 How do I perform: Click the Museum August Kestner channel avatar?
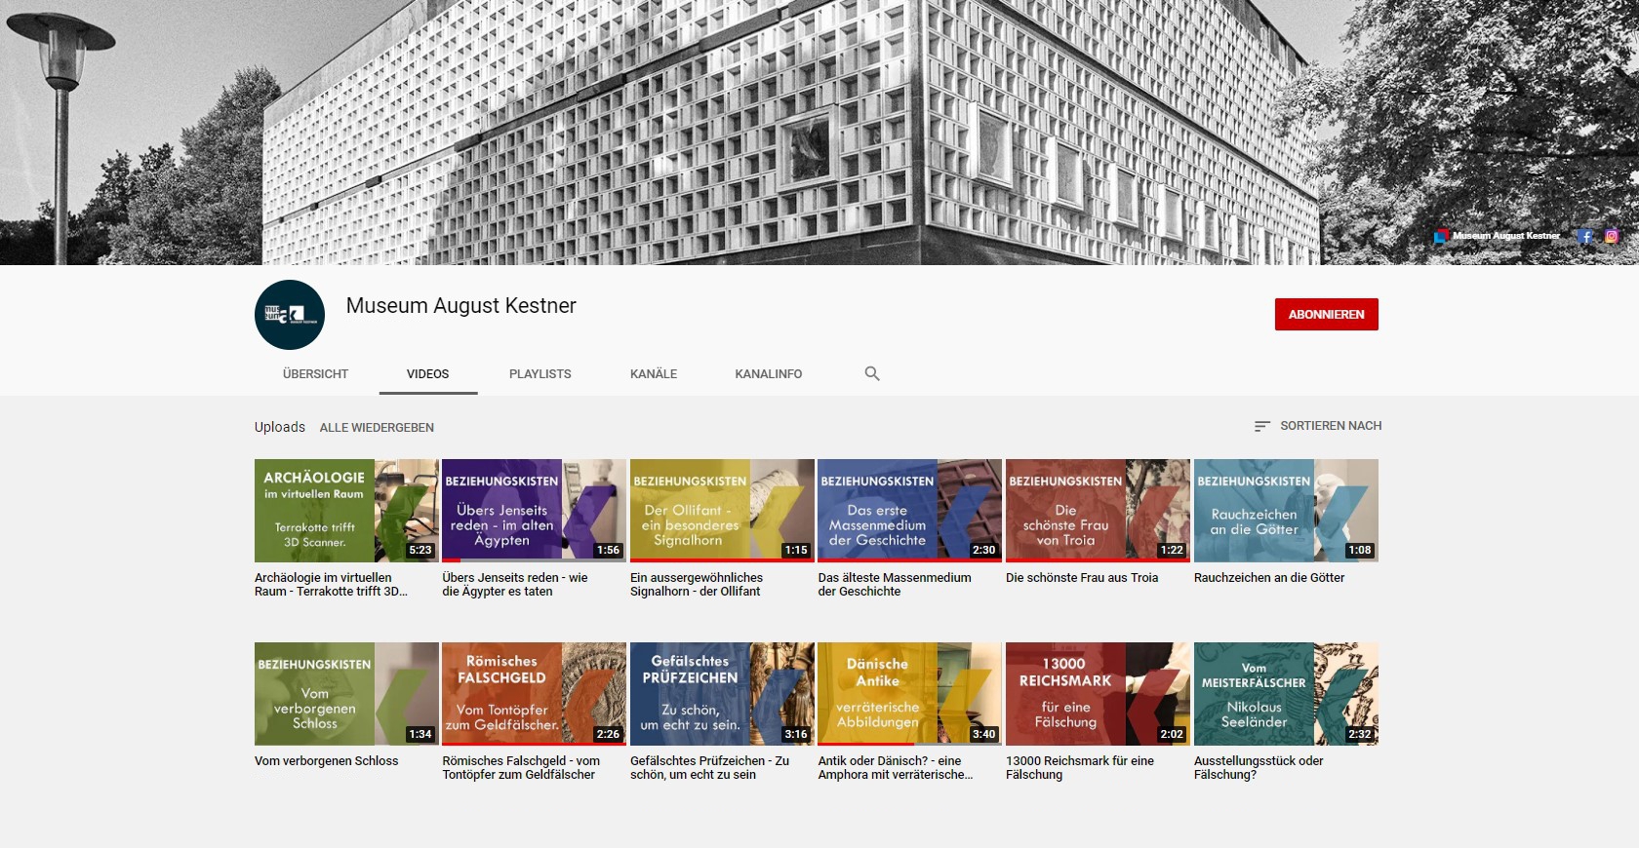(x=290, y=315)
